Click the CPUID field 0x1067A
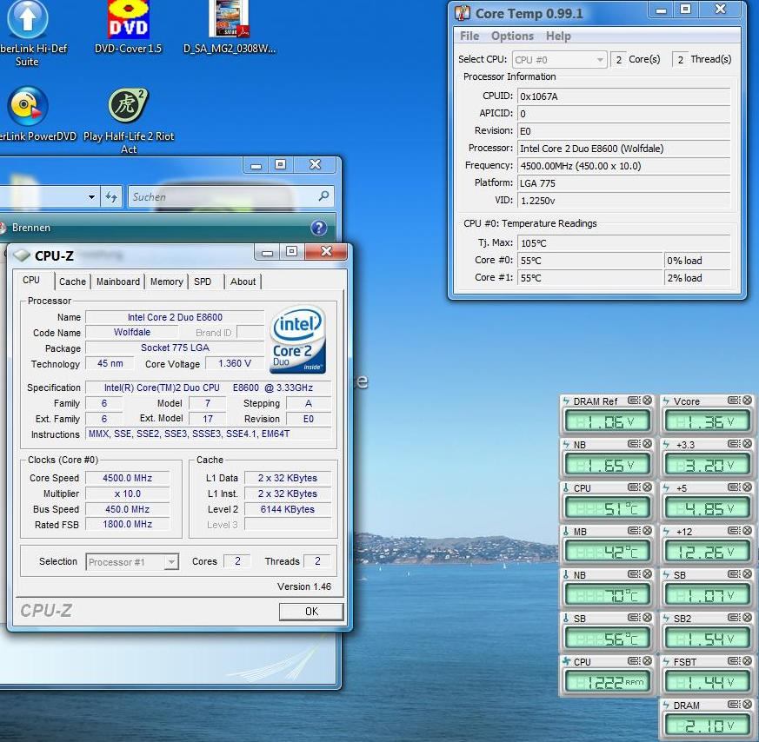The image size is (759, 742). click(x=623, y=96)
